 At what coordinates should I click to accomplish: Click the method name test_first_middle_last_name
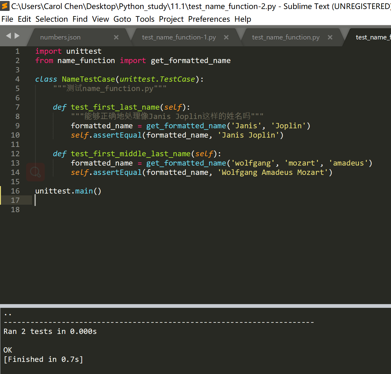tap(131, 154)
